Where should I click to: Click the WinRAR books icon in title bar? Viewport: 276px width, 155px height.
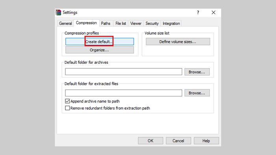point(58,13)
